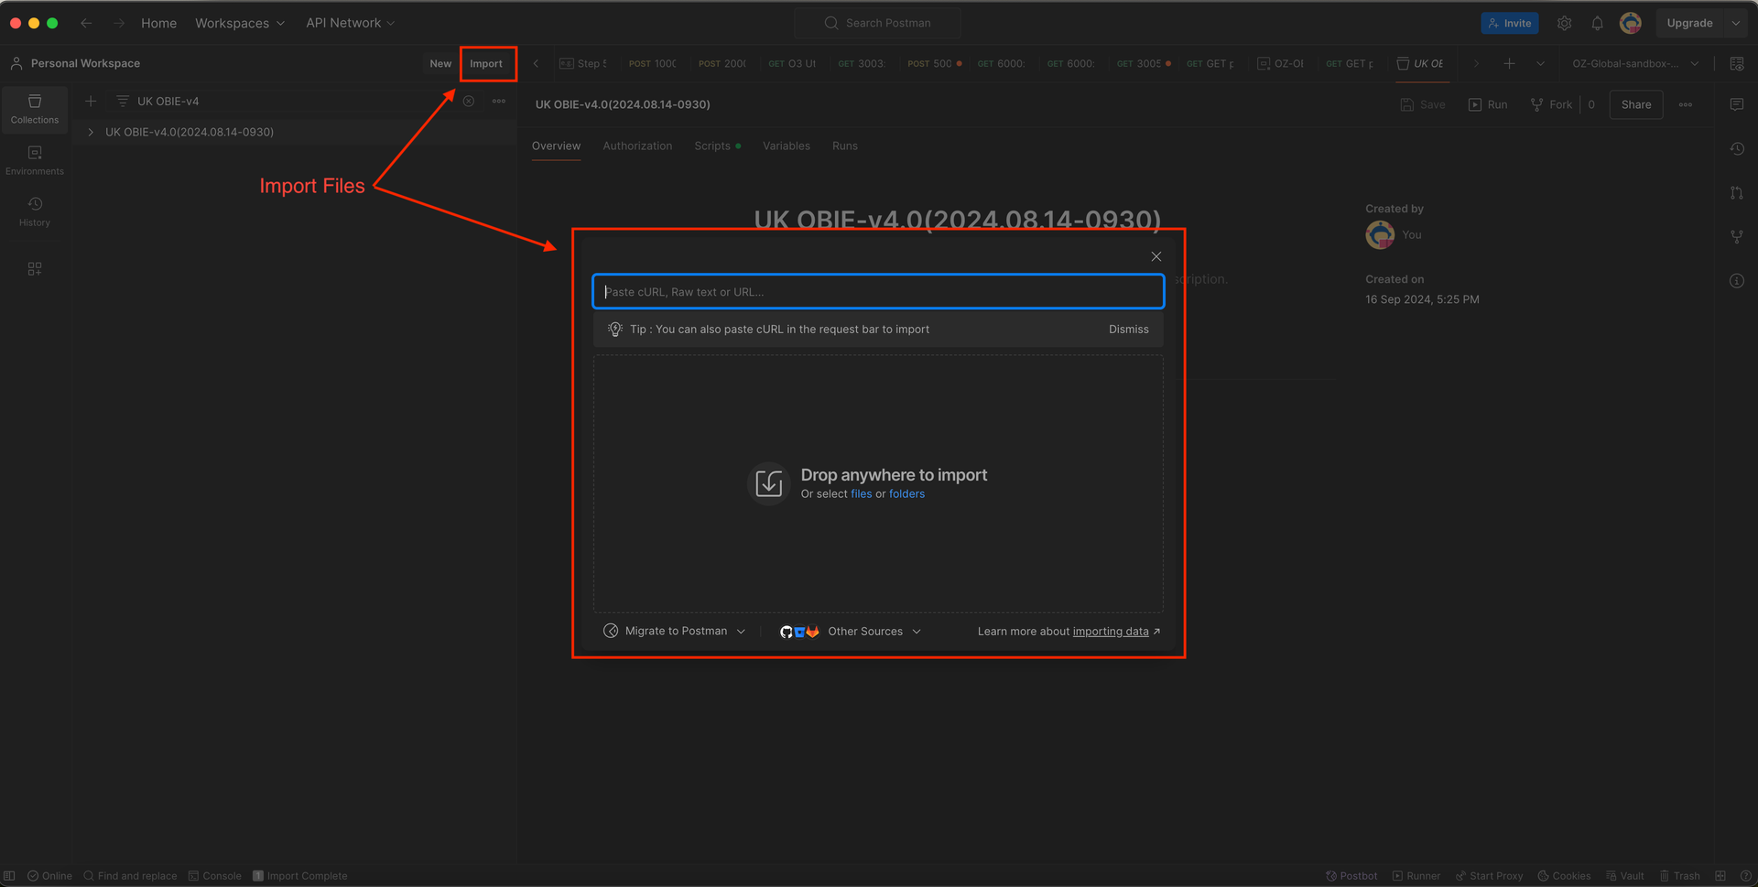Screen dimensions: 1758x887
Task: Go forward using the right arrow in the header
Action: (x=118, y=23)
